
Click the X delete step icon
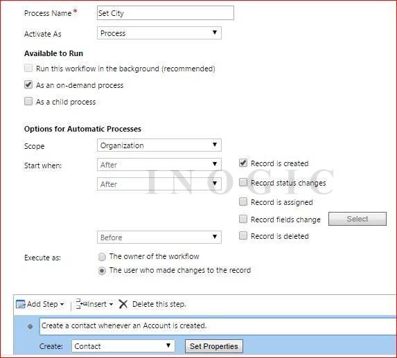(123, 304)
